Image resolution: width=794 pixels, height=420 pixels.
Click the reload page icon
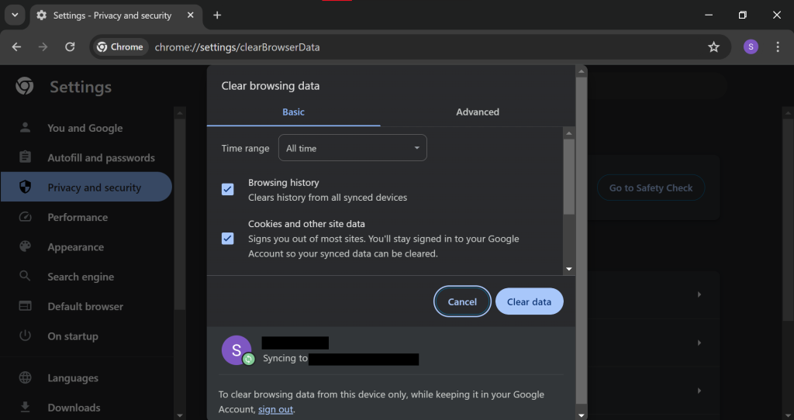(x=70, y=47)
